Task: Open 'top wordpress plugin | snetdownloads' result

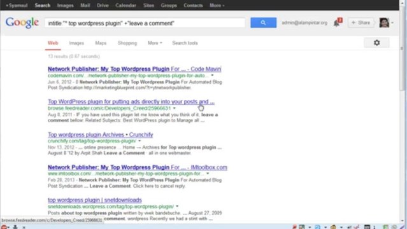Action: click(95, 200)
